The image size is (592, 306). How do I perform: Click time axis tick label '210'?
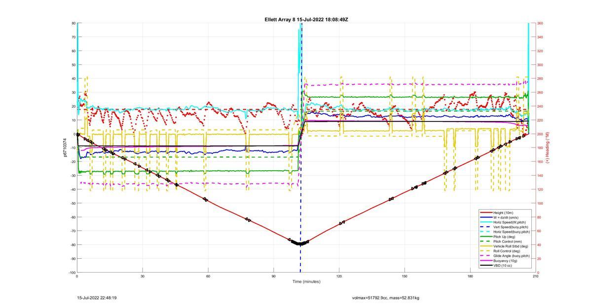(x=535, y=276)
